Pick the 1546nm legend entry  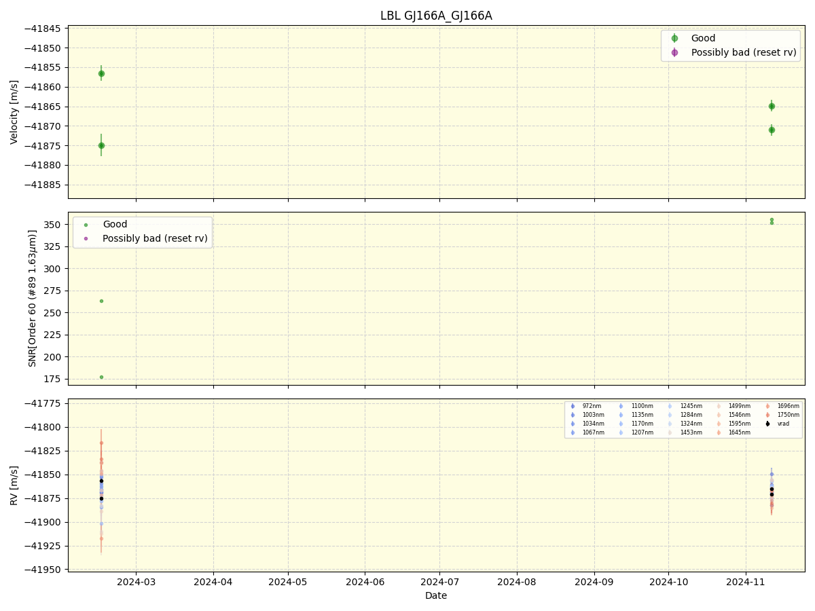[733, 415]
